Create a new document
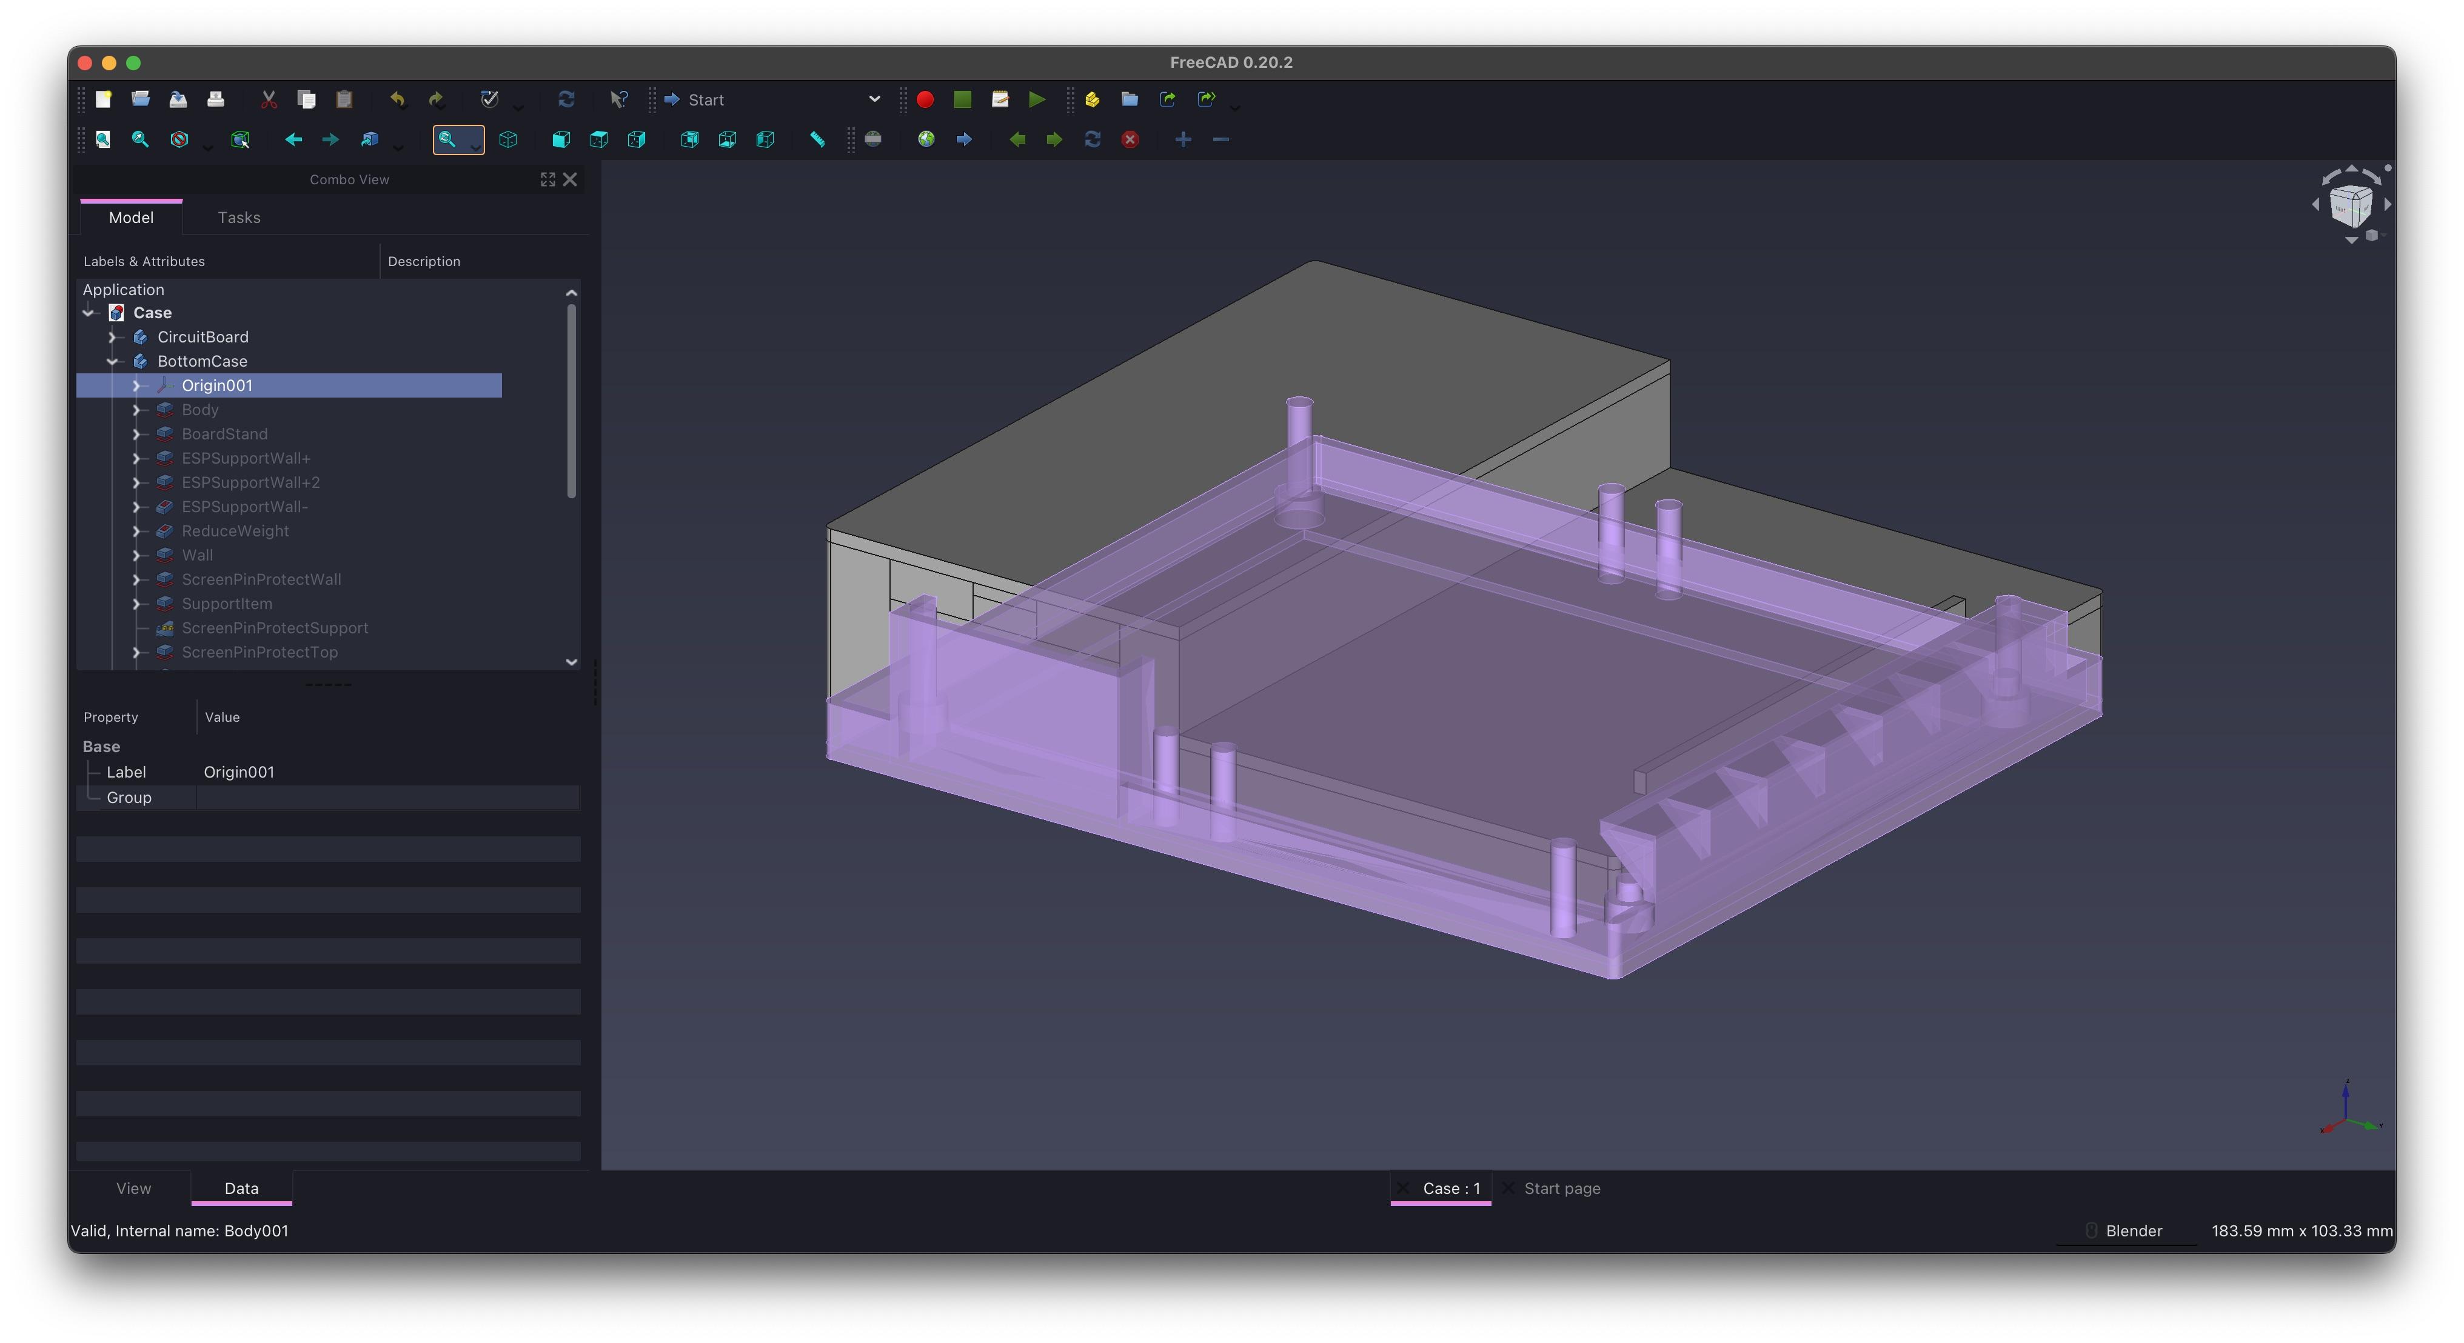This screenshot has height=1343, width=2464. (103, 99)
